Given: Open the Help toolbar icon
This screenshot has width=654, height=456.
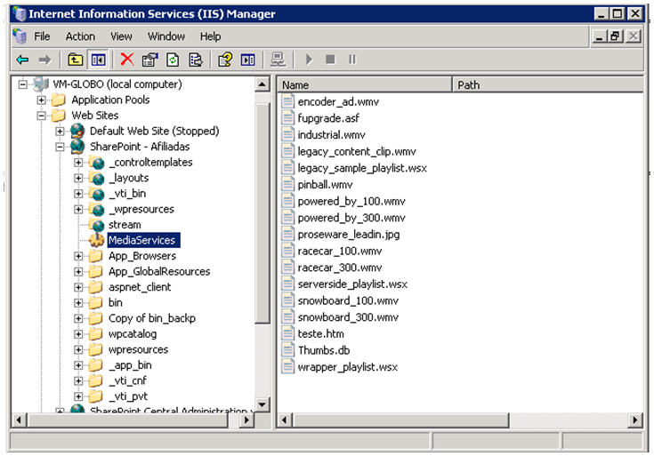Looking at the screenshot, I should pyautogui.click(x=225, y=60).
